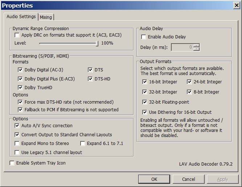
Task: Enable the System Tray Icon option
Action: coord(12,163)
